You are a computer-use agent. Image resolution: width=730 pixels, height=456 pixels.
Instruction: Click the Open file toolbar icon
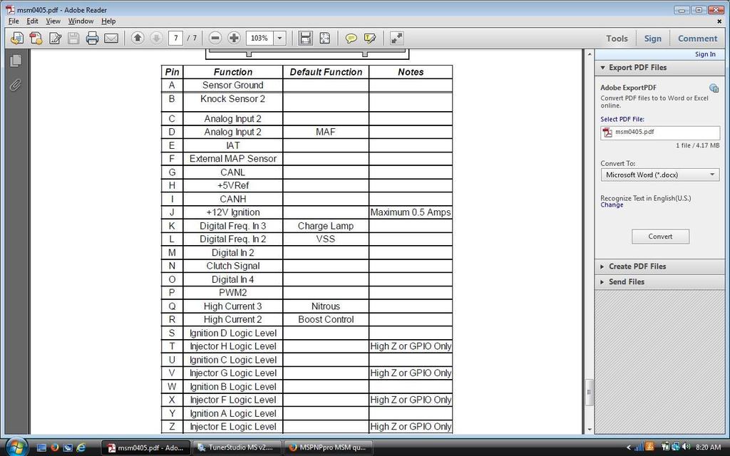17,38
